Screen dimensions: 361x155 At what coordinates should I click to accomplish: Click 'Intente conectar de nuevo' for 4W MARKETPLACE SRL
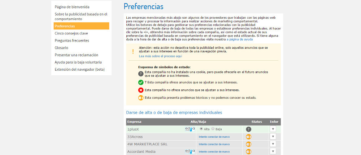pyautogui.click(x=214, y=144)
